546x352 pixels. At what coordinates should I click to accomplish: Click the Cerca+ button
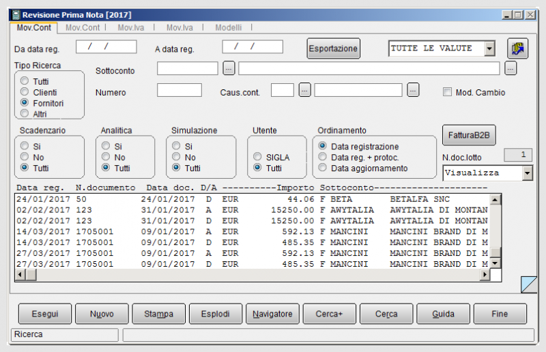coord(330,314)
